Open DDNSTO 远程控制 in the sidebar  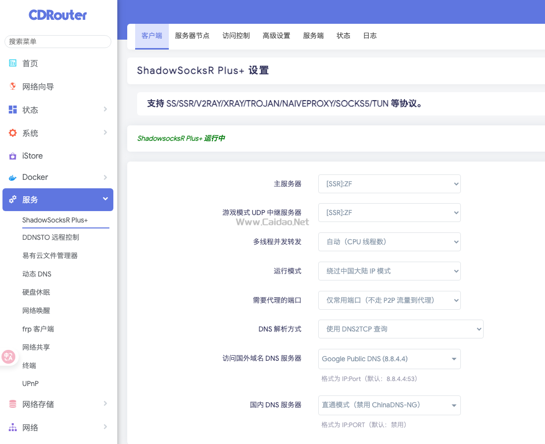(x=50, y=237)
